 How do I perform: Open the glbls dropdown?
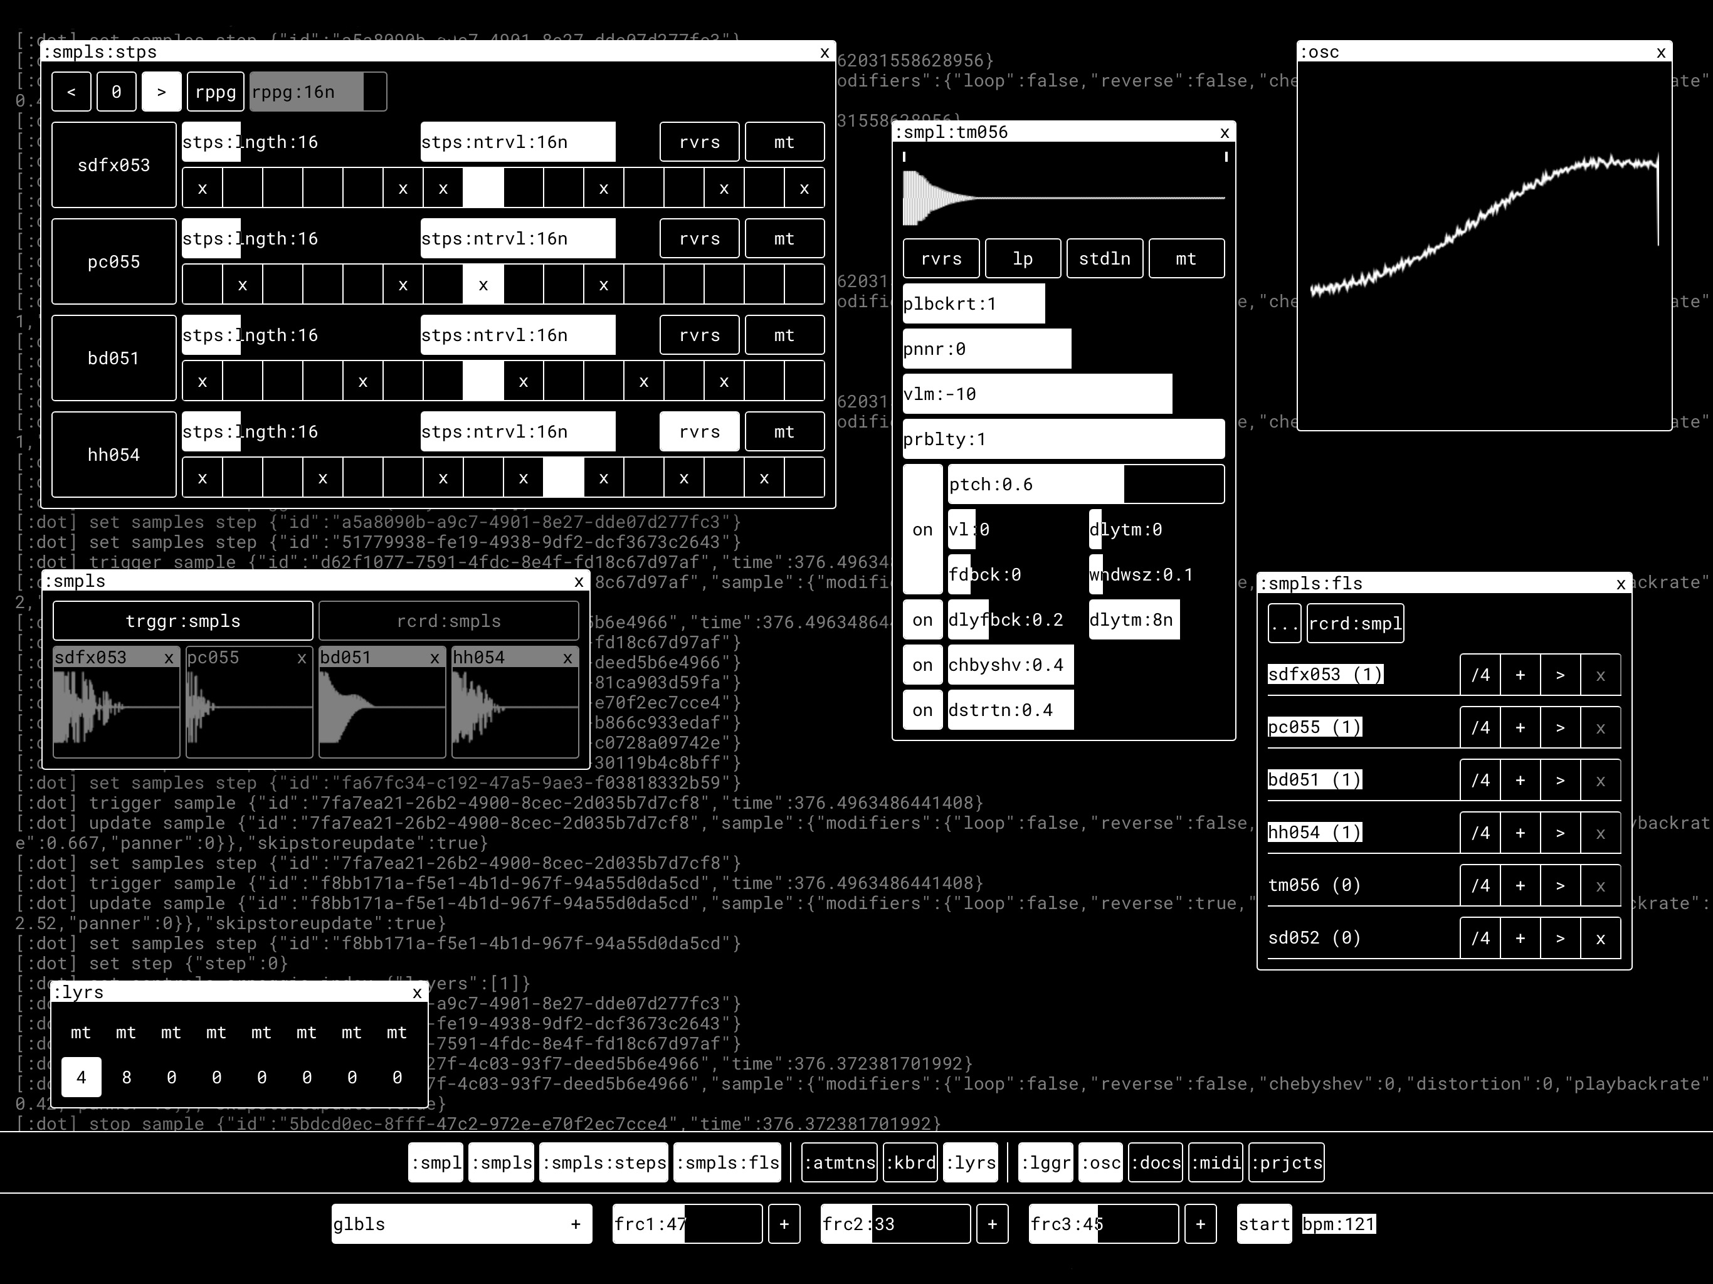tap(461, 1224)
